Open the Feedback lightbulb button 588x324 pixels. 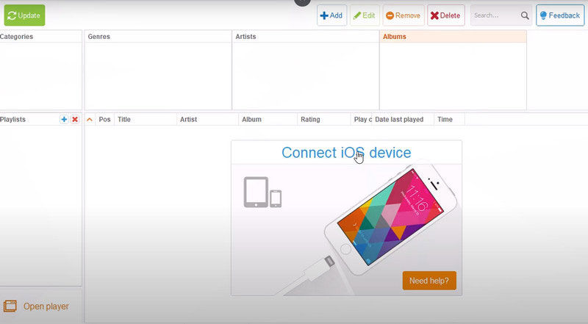[x=560, y=15]
